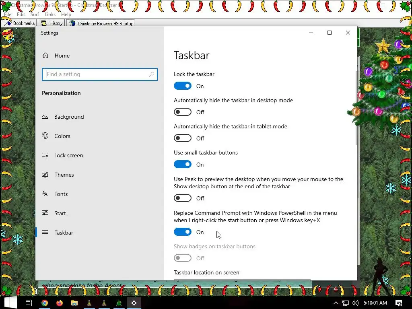Click the Settings window vertical scrollbar
This screenshot has width=412, height=309.
pyautogui.click(x=356, y=108)
